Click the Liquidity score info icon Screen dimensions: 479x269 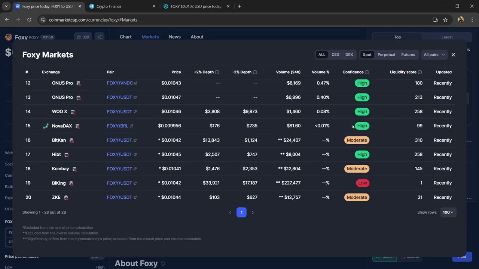point(420,72)
